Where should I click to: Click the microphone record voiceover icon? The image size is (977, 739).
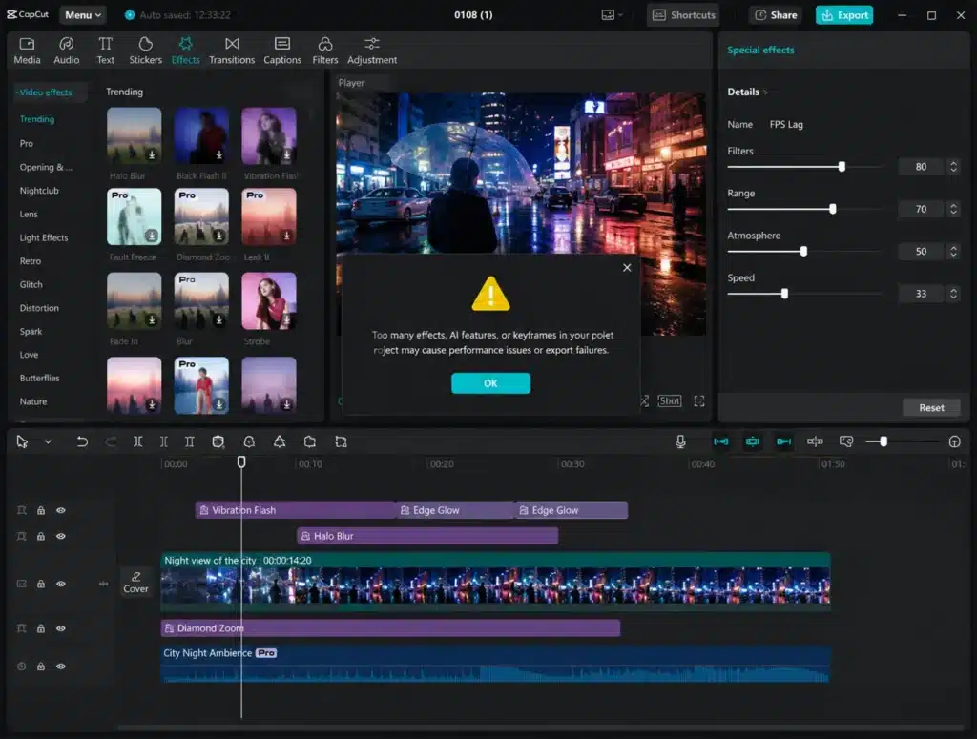click(680, 442)
